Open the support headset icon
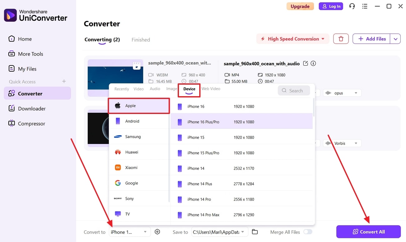The width and height of the screenshot is (406, 242). (352, 6)
